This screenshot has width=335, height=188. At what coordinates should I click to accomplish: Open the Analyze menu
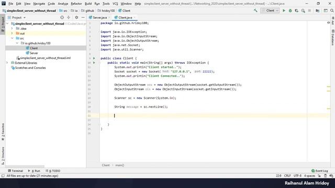tap(63, 4)
